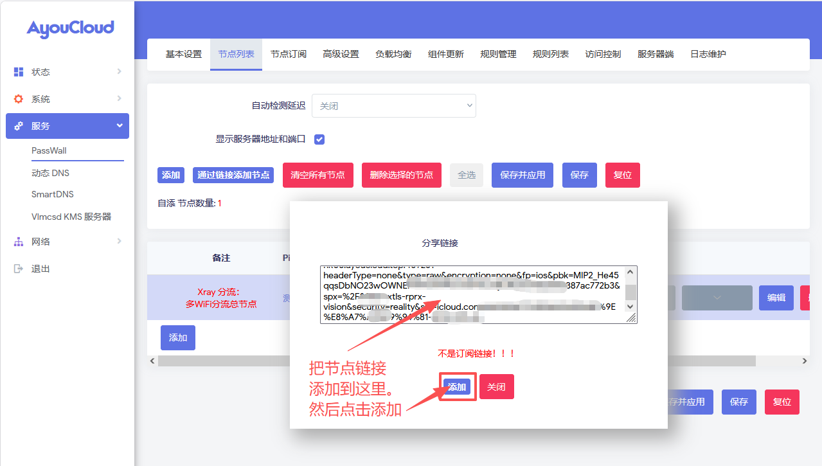The image size is (822, 466).
Task: Click the 退出 logout icon
Action: [19, 269]
